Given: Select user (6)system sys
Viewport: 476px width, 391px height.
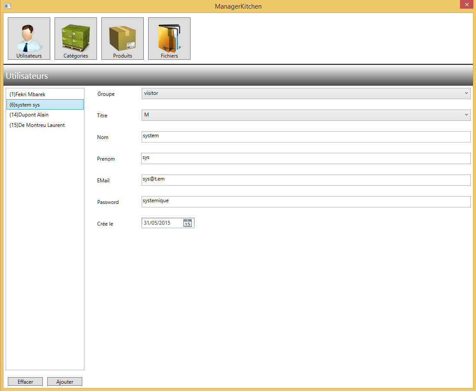Looking at the screenshot, I should (45, 104).
